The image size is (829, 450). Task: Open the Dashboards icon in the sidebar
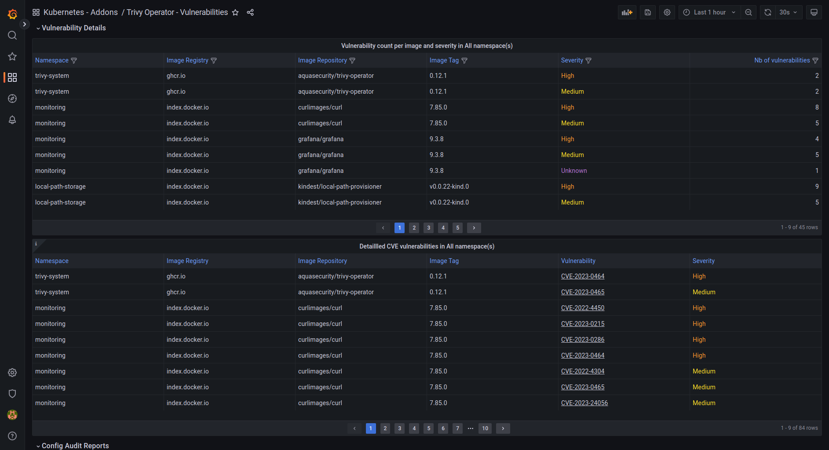click(x=12, y=77)
